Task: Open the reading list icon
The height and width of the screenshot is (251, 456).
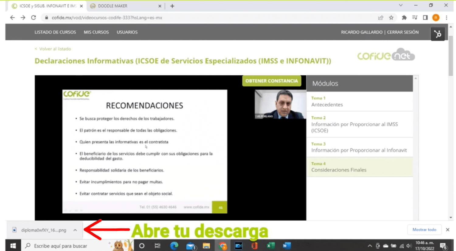Action: click(x=414, y=18)
